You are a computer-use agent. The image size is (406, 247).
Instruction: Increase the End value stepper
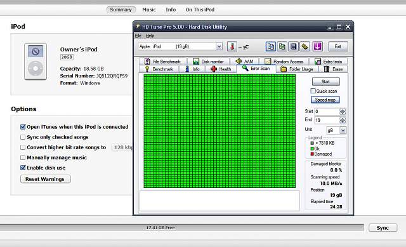point(343,119)
